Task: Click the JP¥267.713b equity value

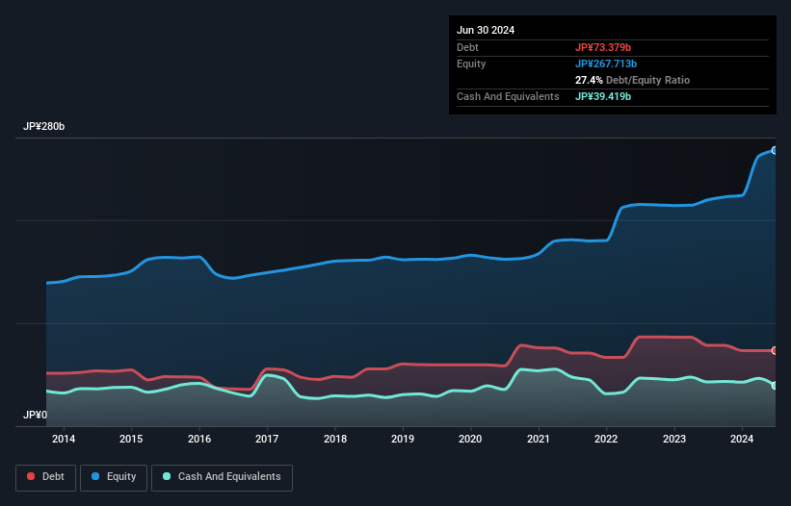Action: click(606, 63)
